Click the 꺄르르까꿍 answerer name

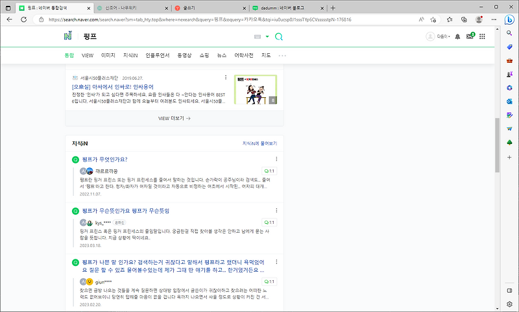(106, 171)
